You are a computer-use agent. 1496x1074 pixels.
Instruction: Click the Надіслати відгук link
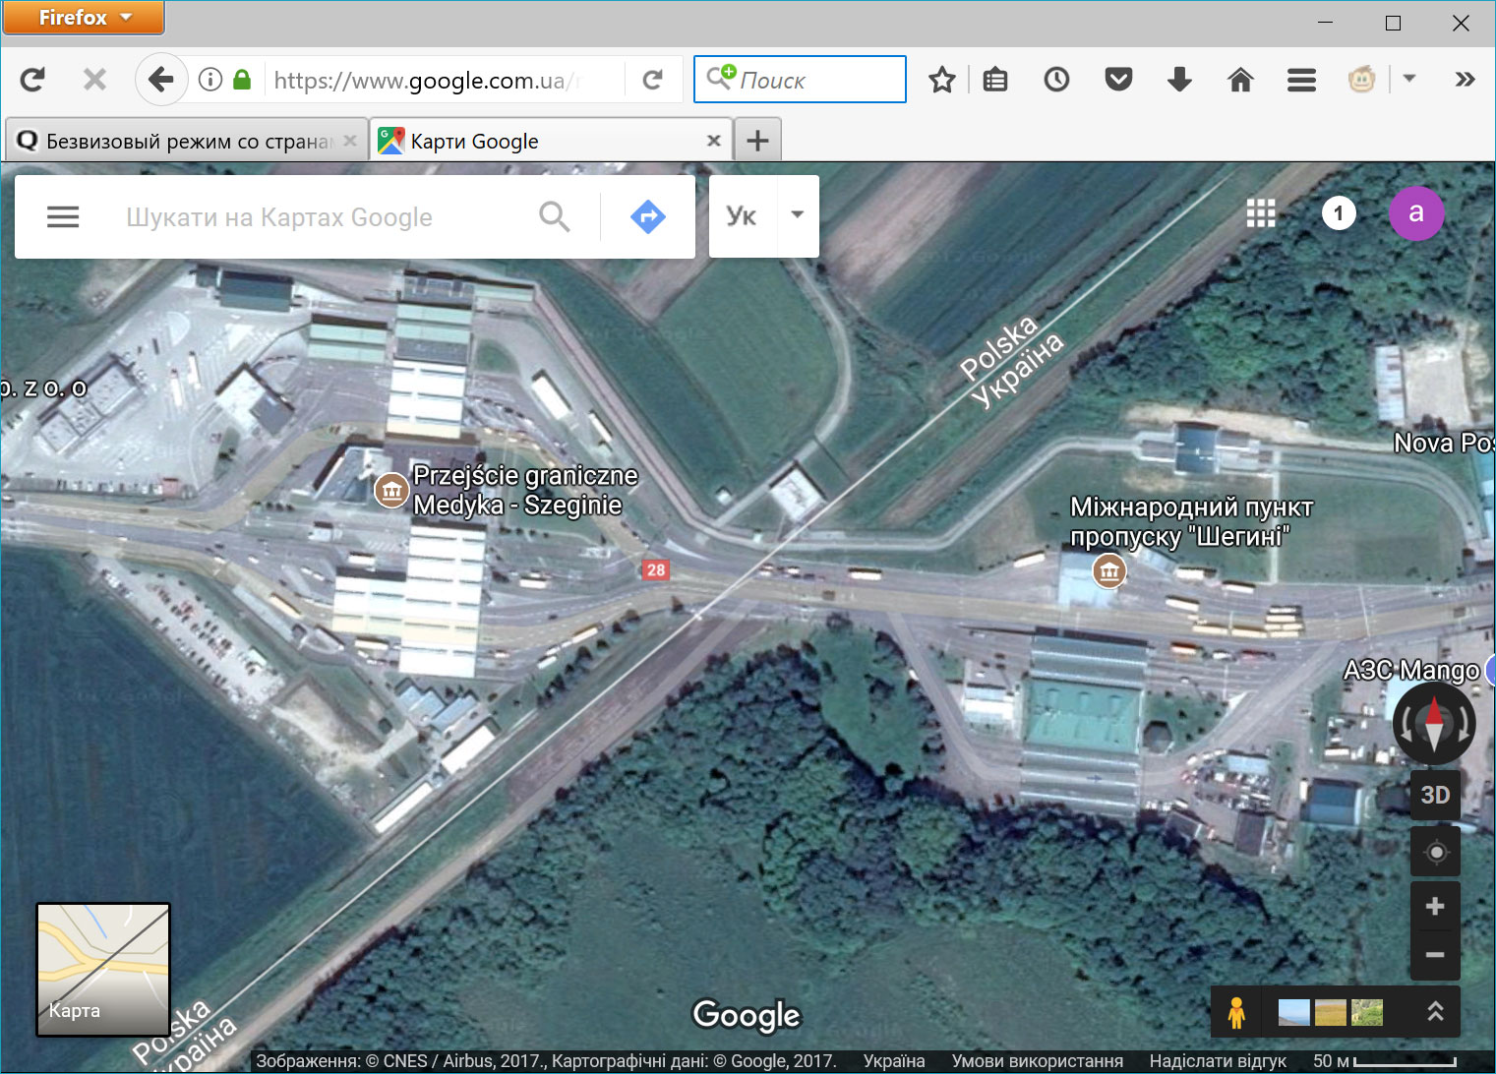tap(1218, 1061)
